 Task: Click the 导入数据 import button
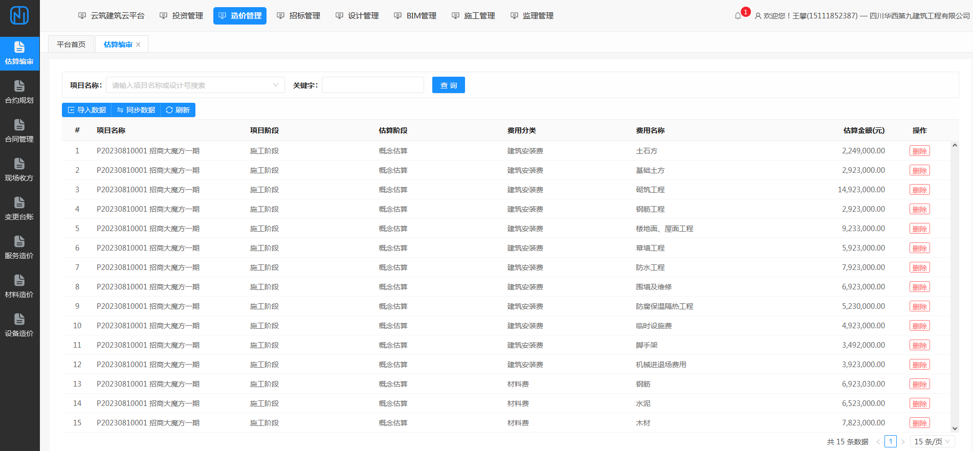[87, 110]
